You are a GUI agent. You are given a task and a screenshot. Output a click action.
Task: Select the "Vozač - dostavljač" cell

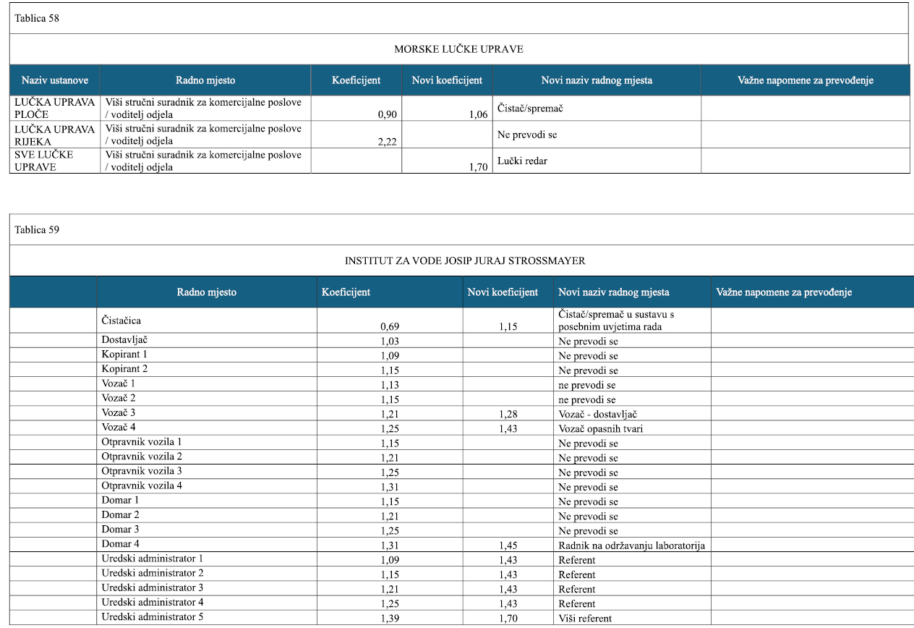pyautogui.click(x=597, y=414)
